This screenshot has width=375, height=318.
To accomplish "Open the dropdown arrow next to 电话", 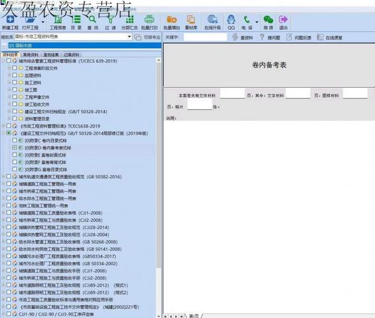I will [x=257, y=22].
